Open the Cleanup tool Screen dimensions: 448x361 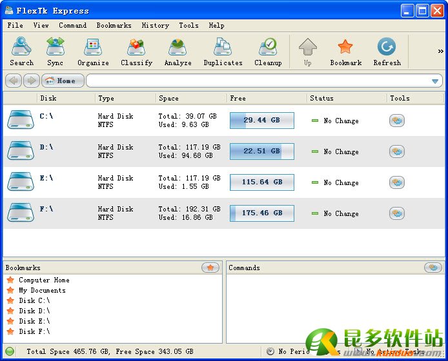[267, 51]
